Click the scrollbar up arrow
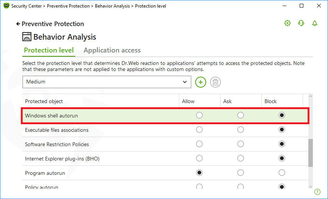 click(x=311, y=96)
